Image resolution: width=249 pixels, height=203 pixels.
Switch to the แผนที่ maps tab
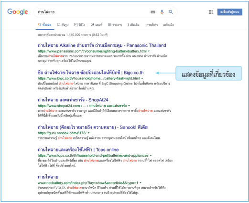pos(97,25)
